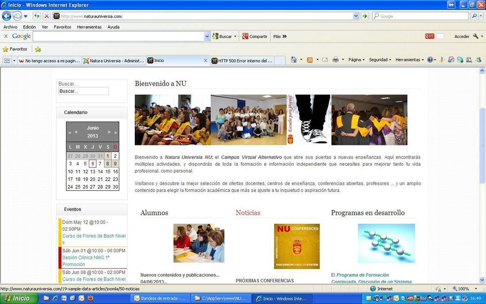Launch Firefox from the quick launch bar
486x304 pixels.
pos(90,298)
